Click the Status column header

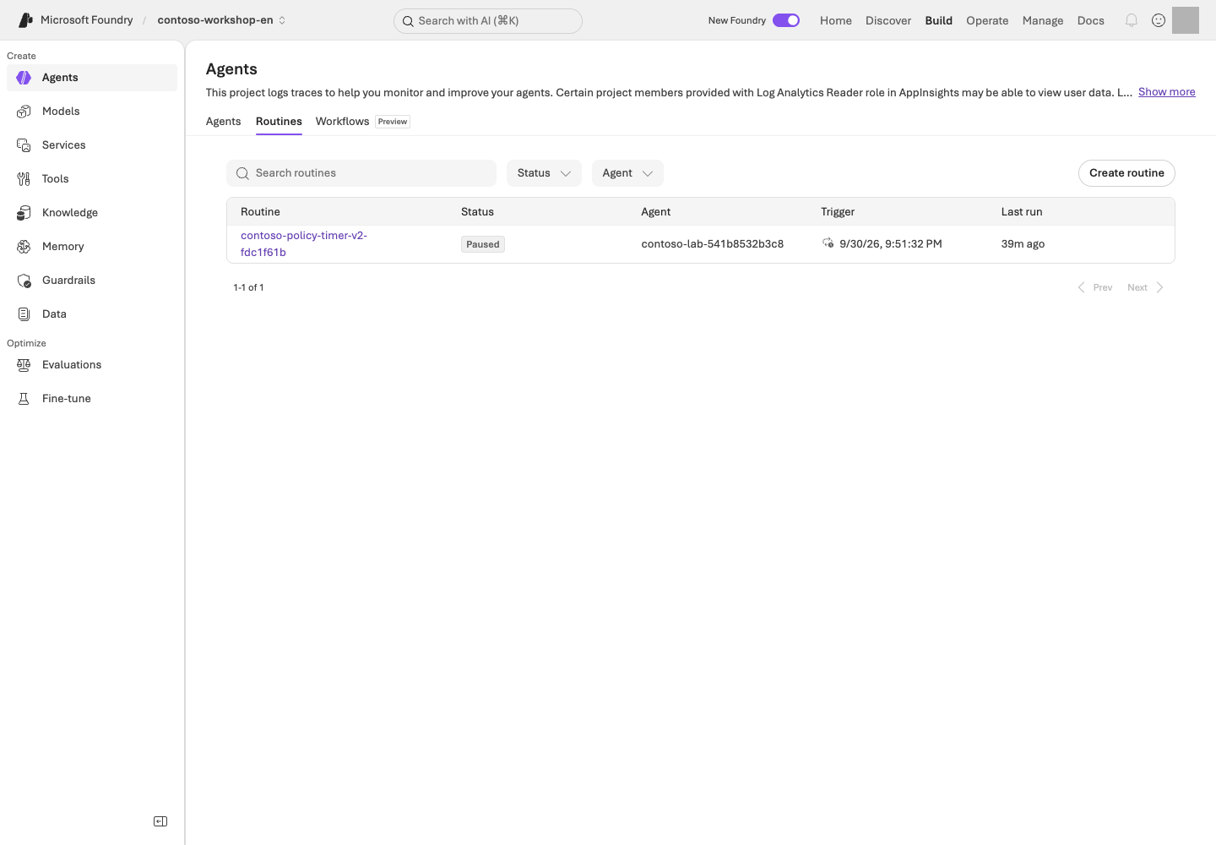point(477,212)
